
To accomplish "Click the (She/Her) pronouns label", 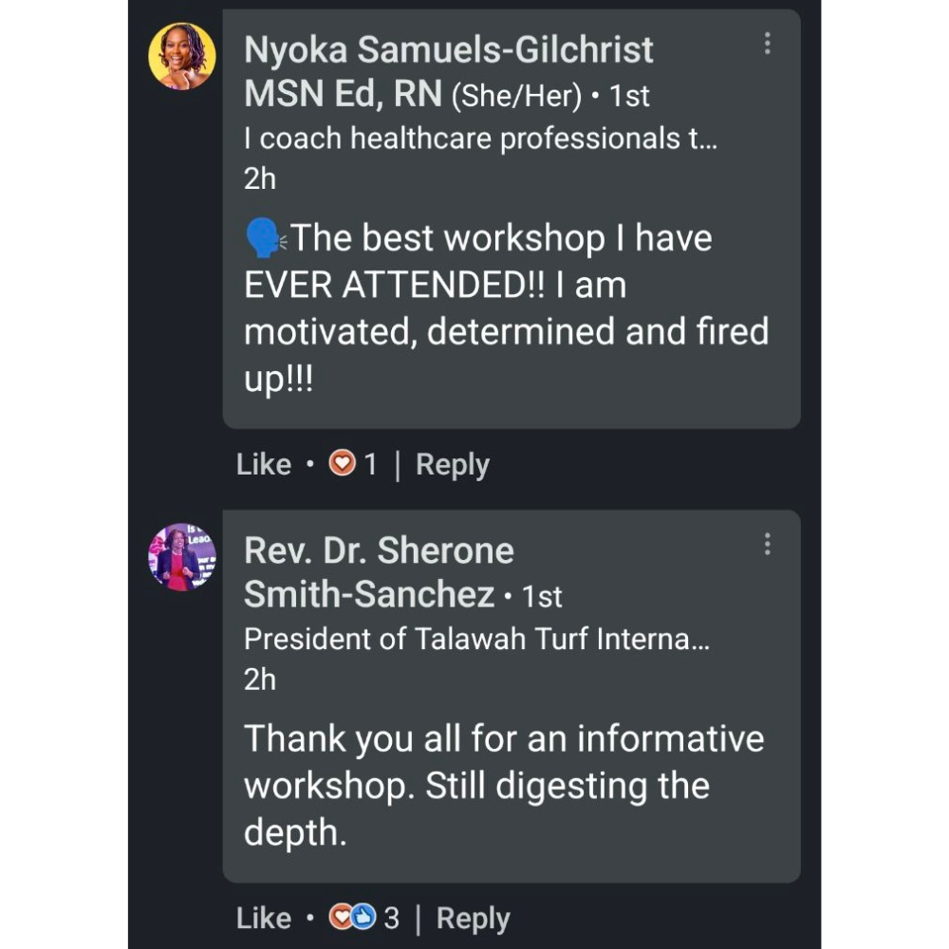I will [516, 96].
